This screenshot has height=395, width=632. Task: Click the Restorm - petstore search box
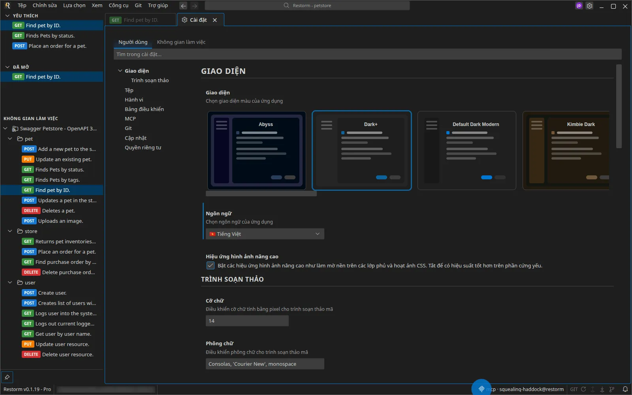(x=307, y=6)
